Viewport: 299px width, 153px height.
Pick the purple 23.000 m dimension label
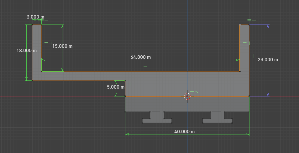click(x=268, y=59)
